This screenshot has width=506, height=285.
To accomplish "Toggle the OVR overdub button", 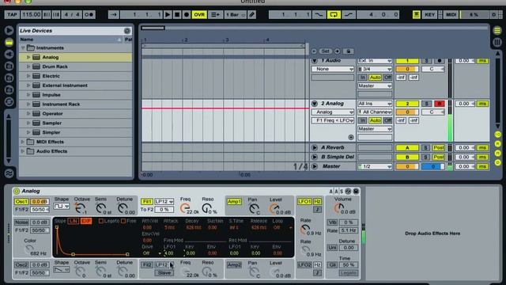I will (199, 14).
